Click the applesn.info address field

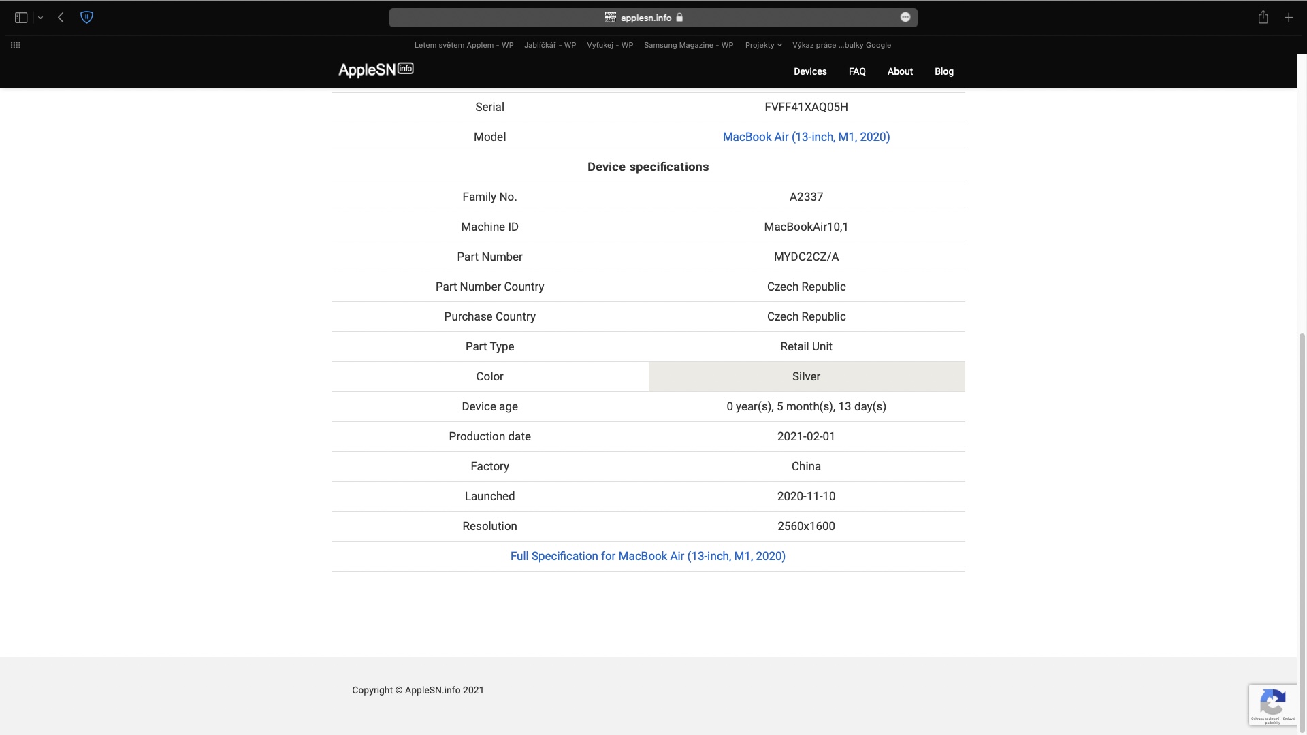click(645, 18)
